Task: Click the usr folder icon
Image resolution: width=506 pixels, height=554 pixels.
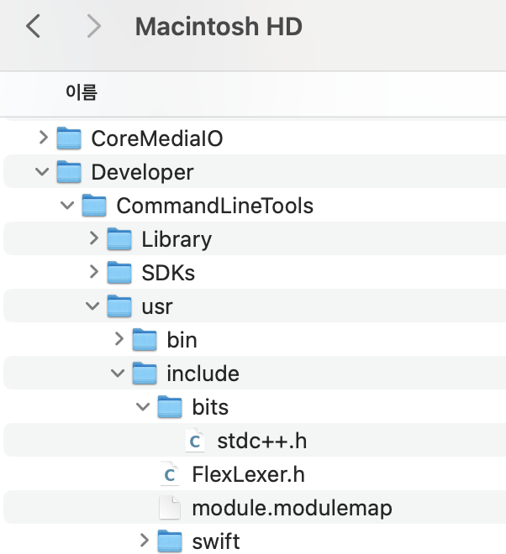Action: point(119,306)
